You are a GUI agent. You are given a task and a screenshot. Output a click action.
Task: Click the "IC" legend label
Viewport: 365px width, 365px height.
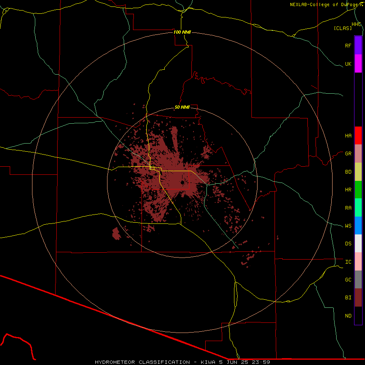coord(348,262)
